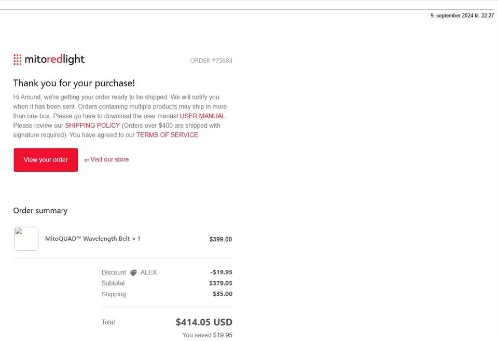Viewport: 498px width, 342px height.
Task: Click the $35.00 shipping cost
Action: [223, 294]
